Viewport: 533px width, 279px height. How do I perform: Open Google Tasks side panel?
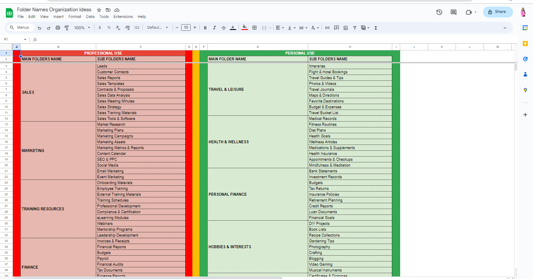point(525,59)
